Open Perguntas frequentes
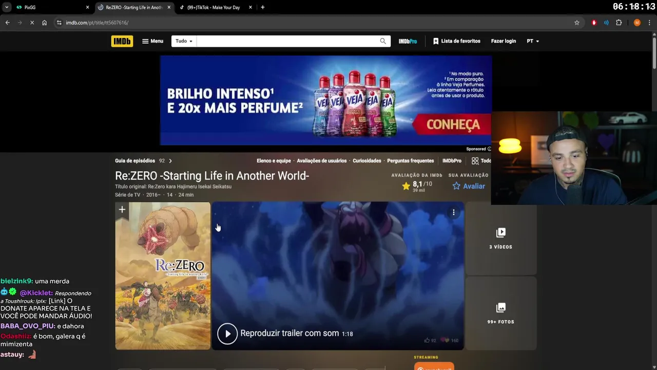 (411, 161)
